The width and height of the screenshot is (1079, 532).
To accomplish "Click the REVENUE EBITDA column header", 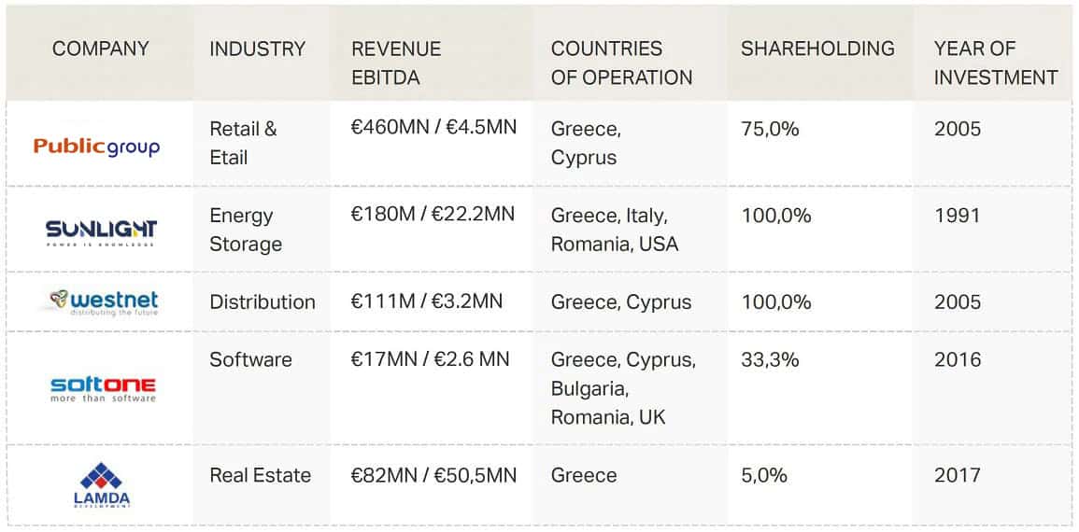I will coord(396,63).
